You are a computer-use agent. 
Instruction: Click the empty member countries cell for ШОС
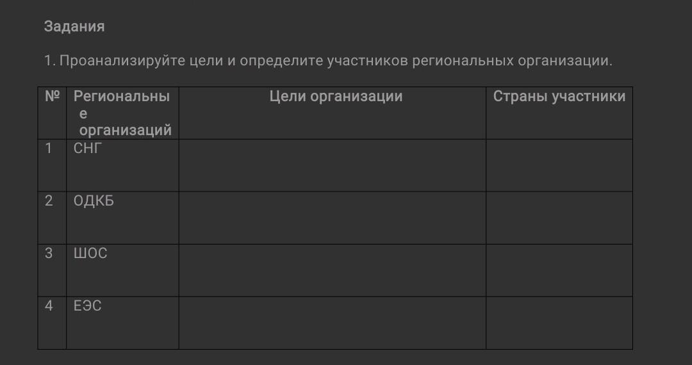(x=559, y=270)
